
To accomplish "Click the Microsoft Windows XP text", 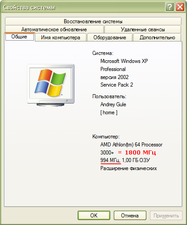I will click(x=124, y=61).
